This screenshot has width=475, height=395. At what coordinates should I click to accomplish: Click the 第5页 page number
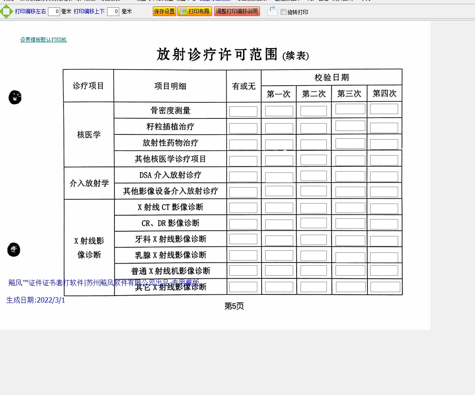[x=234, y=306]
